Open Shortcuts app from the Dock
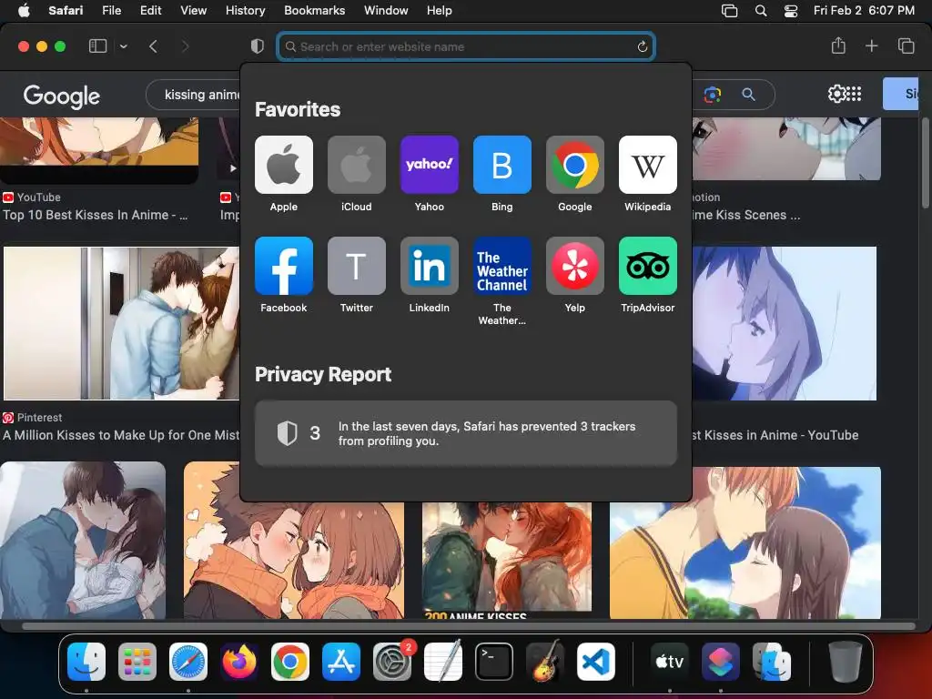932x699 pixels. [721, 662]
